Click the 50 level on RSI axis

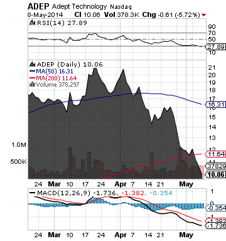(212, 40)
